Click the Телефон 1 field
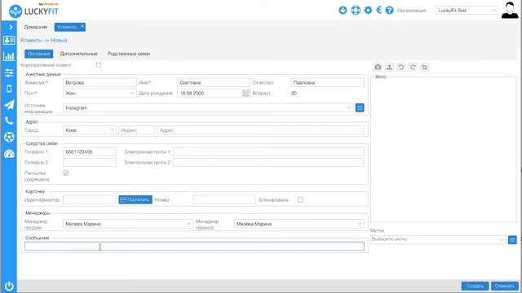Screen dimensions: 522x293 [x=90, y=152]
